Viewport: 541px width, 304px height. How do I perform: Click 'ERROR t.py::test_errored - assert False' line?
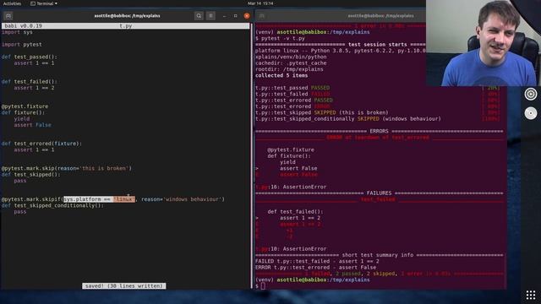click(315, 268)
